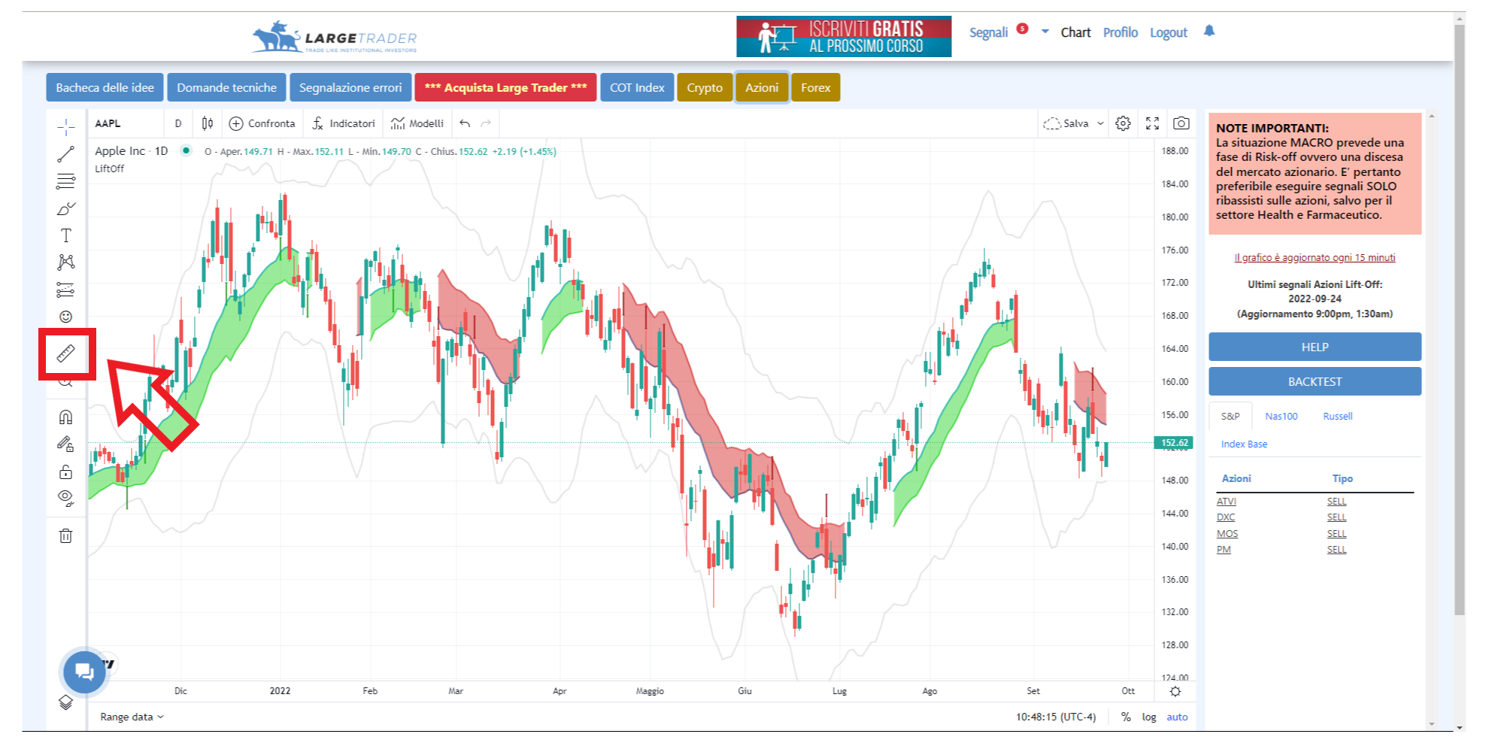Select the S&P index tab
The image size is (1489, 743).
pyautogui.click(x=1230, y=416)
